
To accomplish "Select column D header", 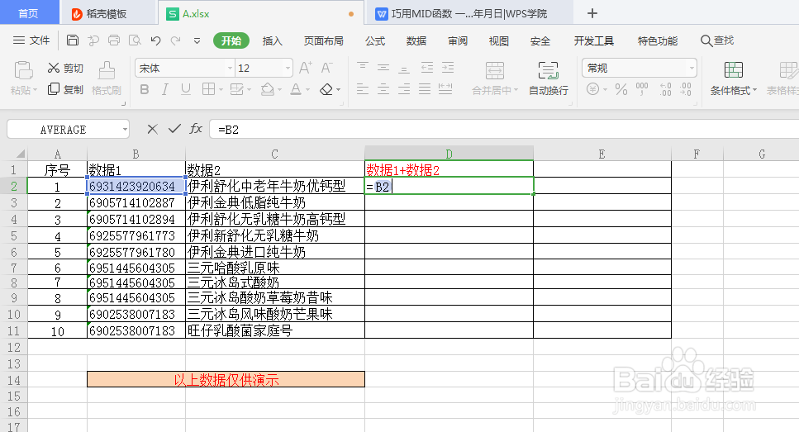I will click(x=449, y=154).
